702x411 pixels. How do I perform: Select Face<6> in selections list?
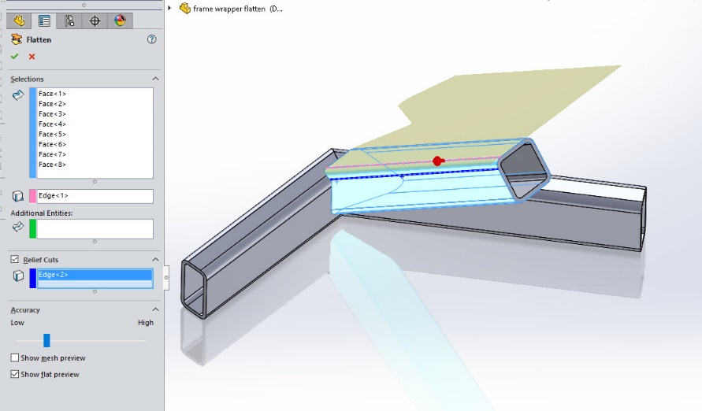[52, 144]
